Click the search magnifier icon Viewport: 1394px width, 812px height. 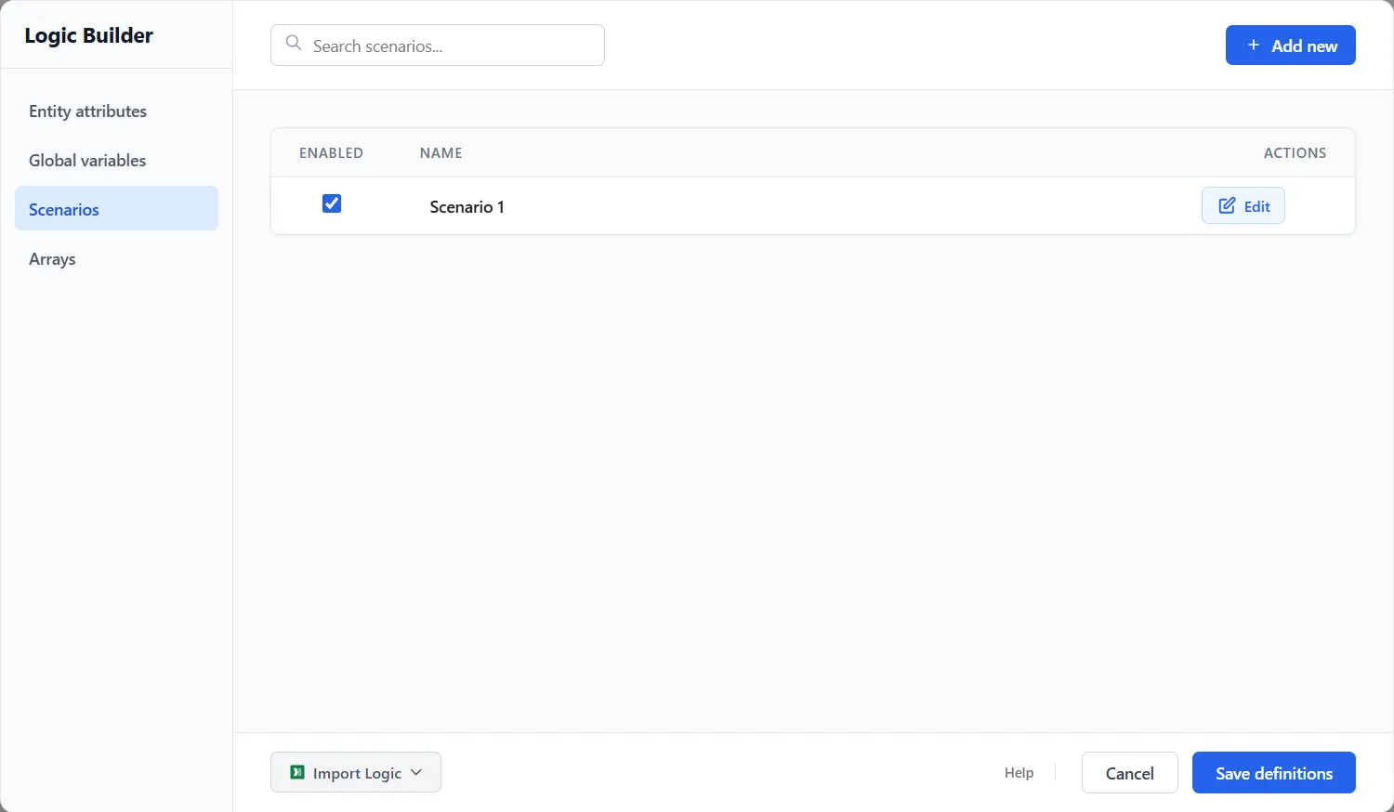[294, 44]
